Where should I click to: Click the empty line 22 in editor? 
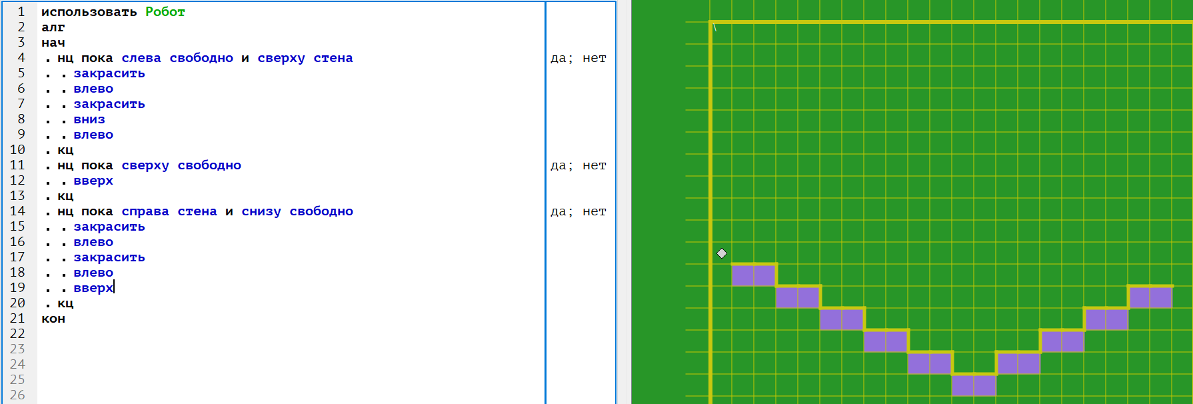[x=267, y=334]
